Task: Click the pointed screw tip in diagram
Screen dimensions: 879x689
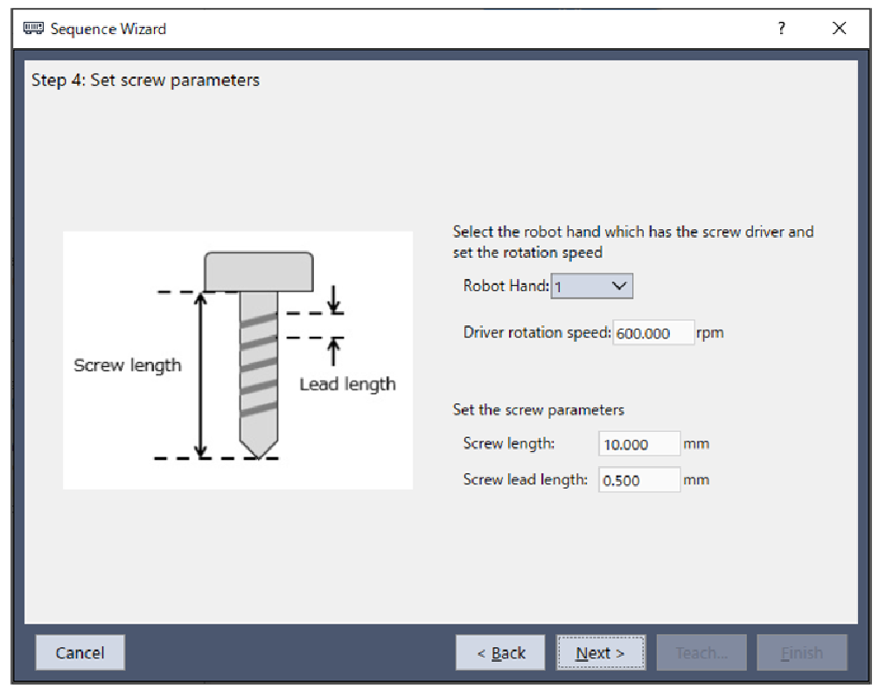Action: (259, 446)
